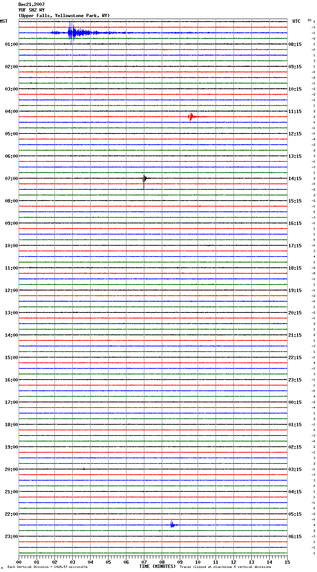
Task: Click the 06:15 UTC label
Action: point(295,536)
